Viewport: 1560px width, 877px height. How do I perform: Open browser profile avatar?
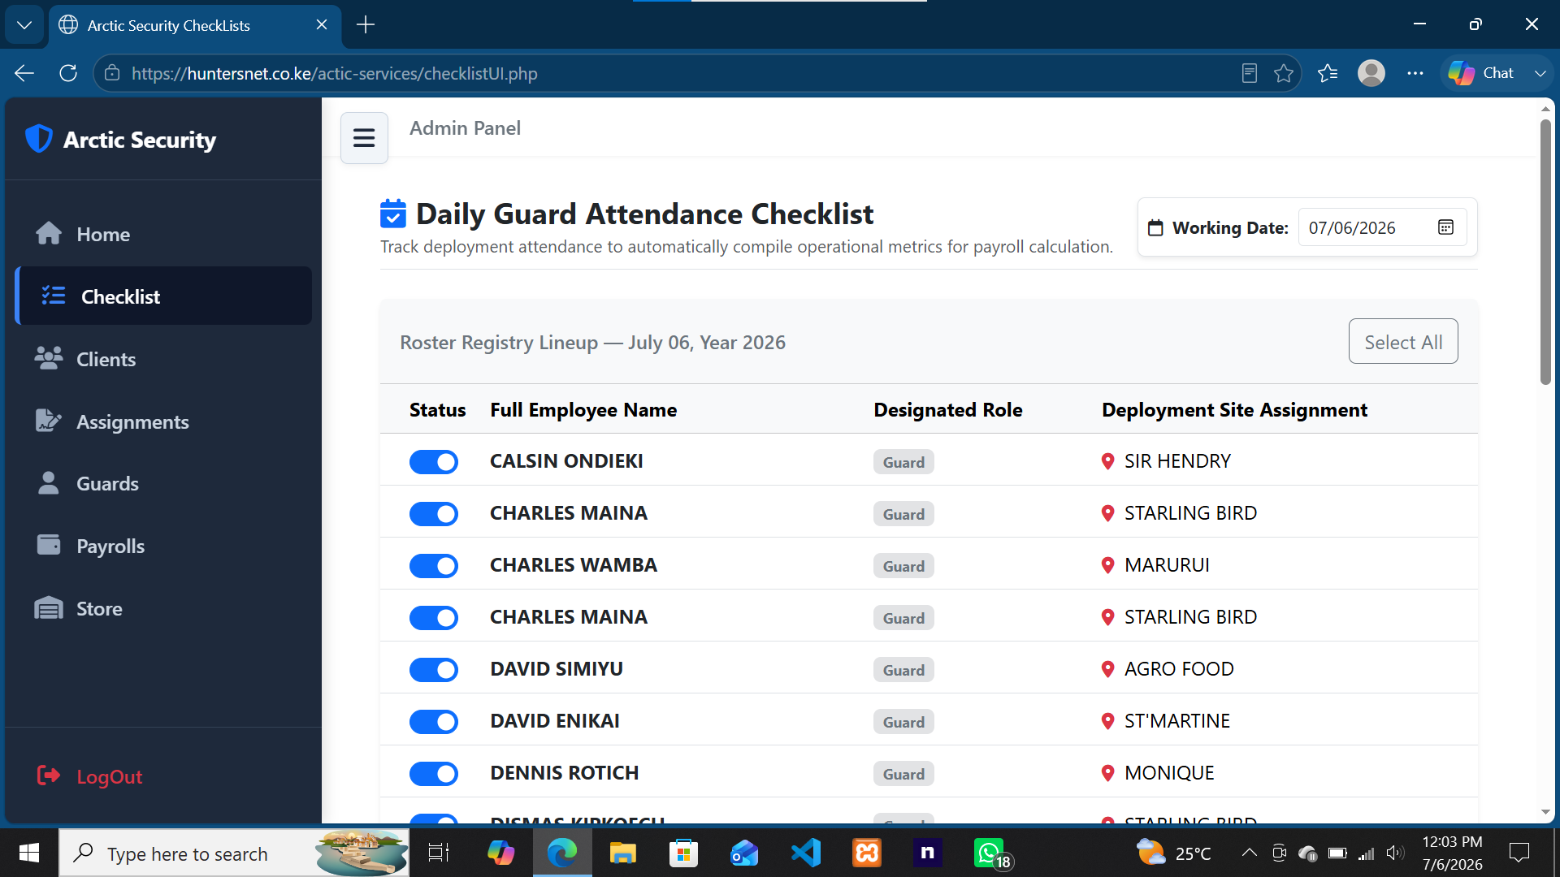[x=1371, y=73]
